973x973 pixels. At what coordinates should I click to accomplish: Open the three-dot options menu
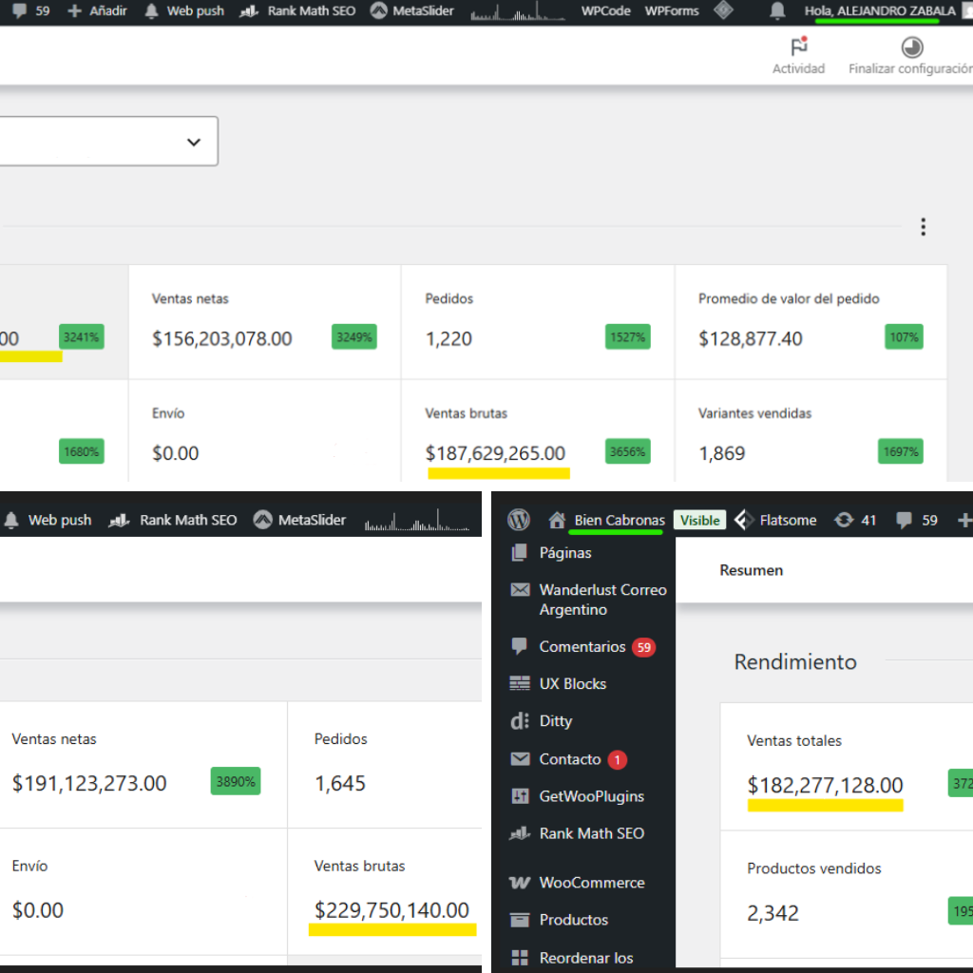click(x=923, y=227)
